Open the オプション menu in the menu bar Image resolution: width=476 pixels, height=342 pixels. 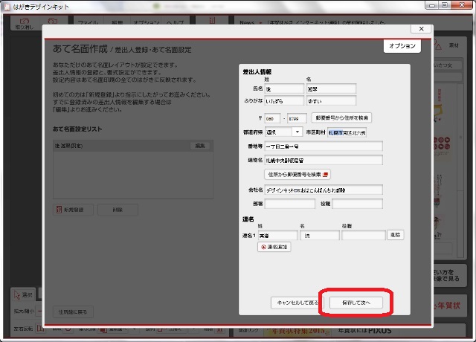[151, 22]
